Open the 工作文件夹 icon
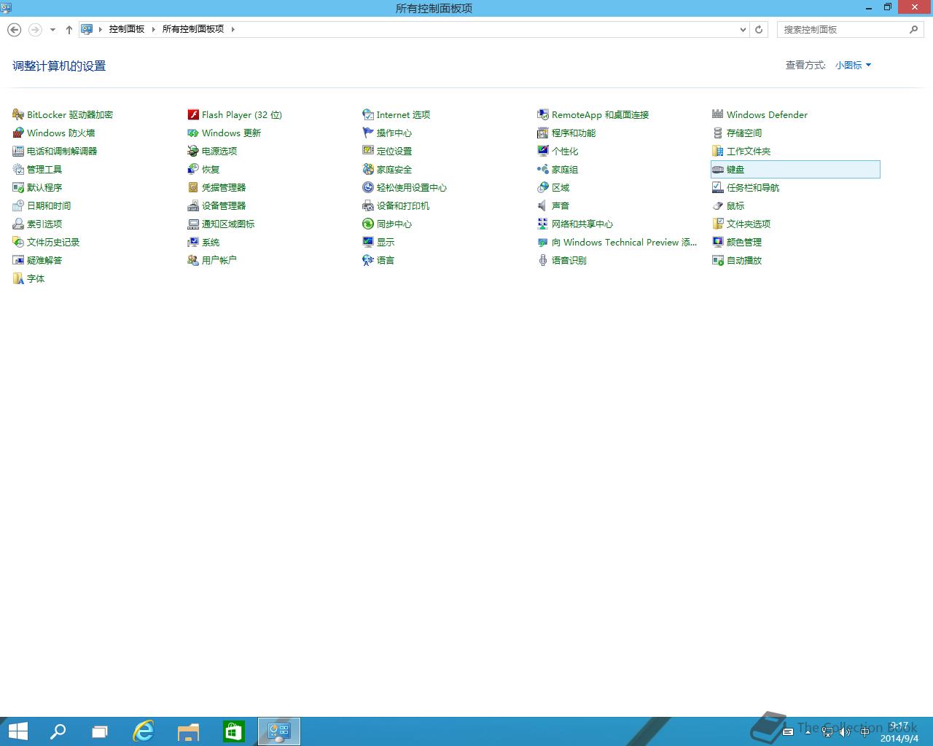This screenshot has width=933, height=746. click(718, 151)
